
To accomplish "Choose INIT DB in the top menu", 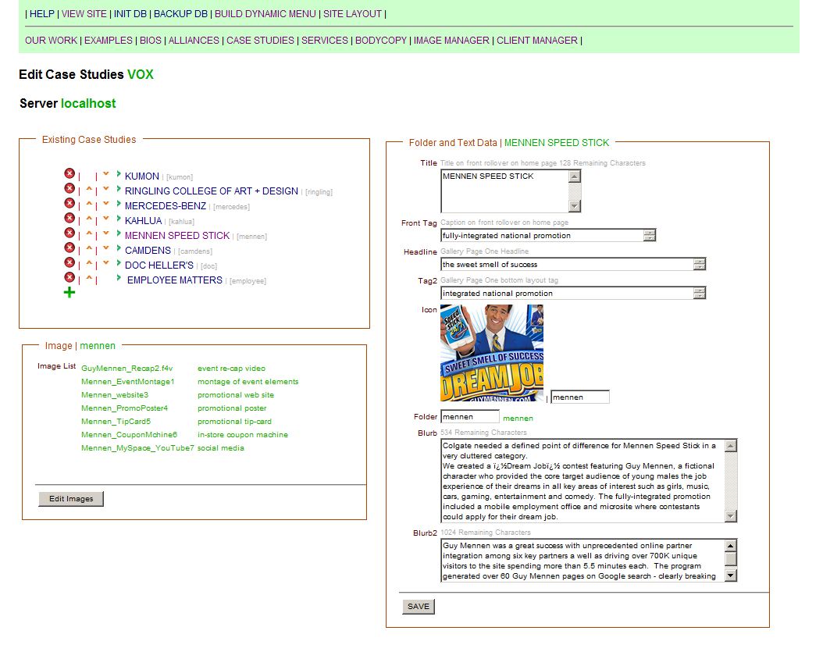I will pyautogui.click(x=130, y=13).
